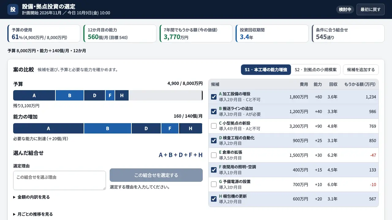Switch to S1・本工場の能力増強 tab

tap(266, 70)
